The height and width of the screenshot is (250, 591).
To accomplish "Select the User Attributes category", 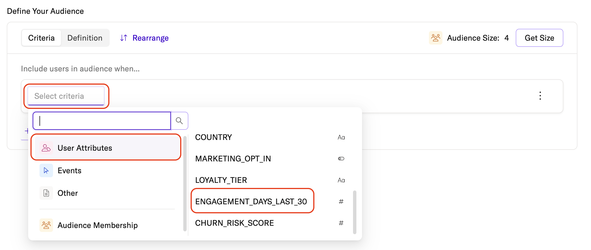I will click(106, 148).
